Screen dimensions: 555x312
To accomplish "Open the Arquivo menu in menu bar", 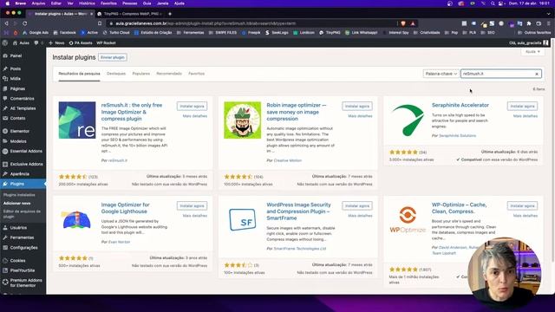I will pos(38,3).
